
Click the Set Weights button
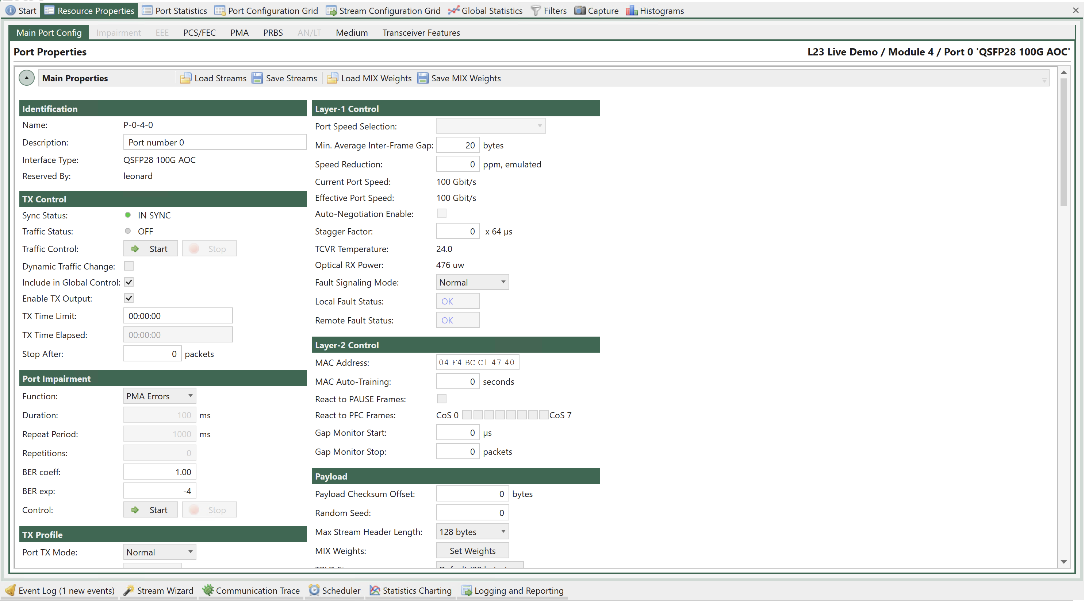click(472, 550)
